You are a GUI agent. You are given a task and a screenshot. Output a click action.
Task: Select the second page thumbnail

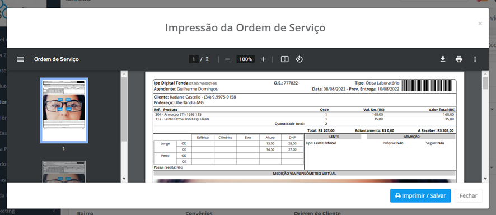(x=64, y=172)
